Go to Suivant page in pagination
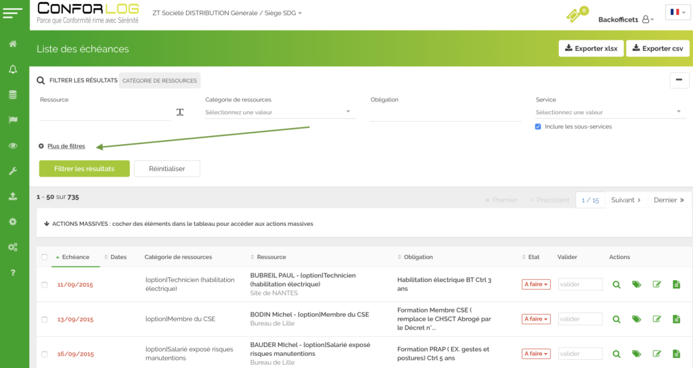 (625, 200)
